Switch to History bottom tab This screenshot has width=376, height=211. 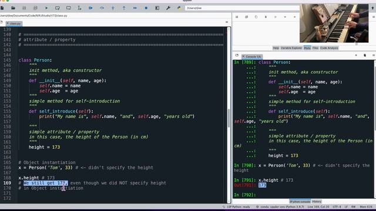click(x=317, y=202)
